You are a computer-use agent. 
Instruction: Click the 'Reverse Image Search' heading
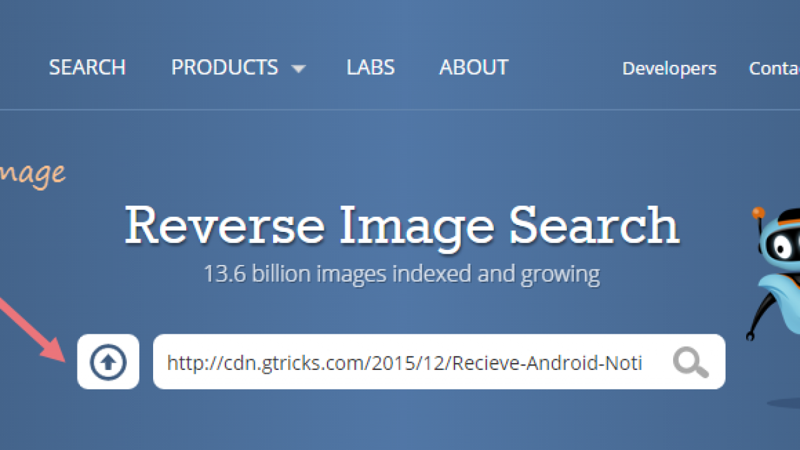tap(402, 226)
